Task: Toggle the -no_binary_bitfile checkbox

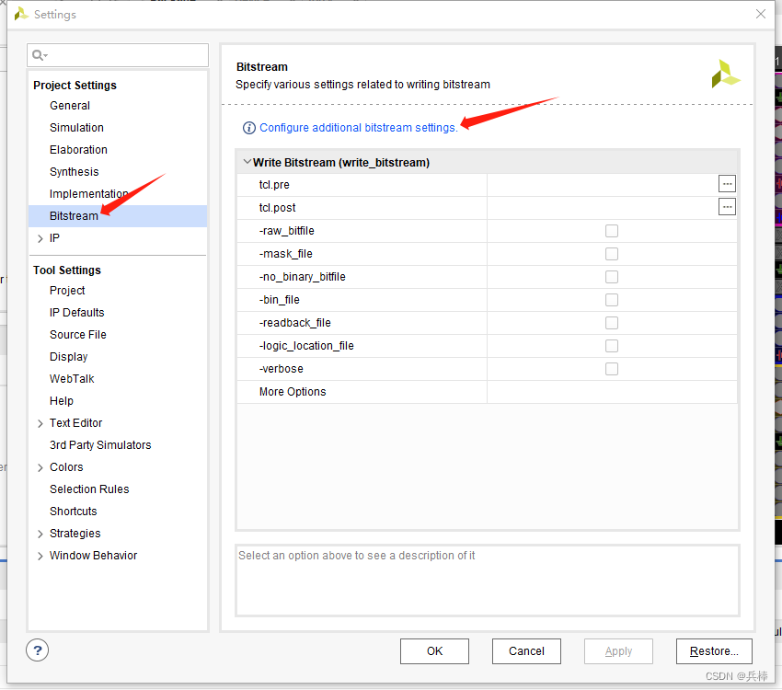Action: (612, 277)
